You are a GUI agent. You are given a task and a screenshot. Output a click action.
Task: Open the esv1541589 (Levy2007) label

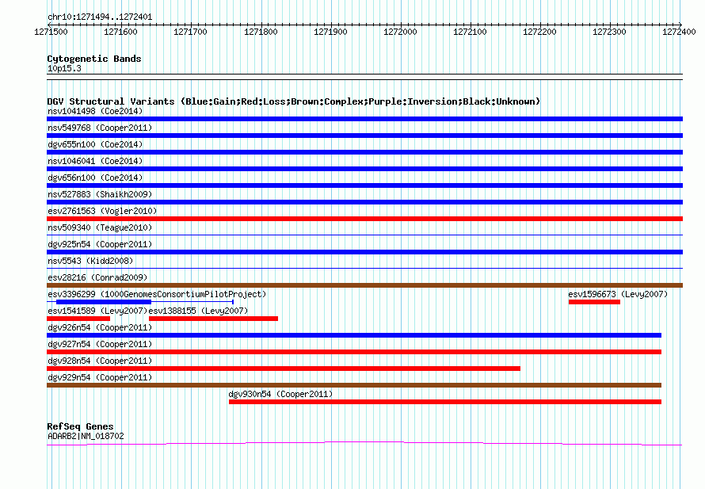click(97, 311)
